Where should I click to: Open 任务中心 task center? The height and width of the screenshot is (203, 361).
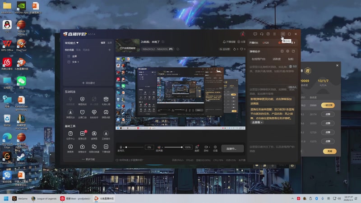70,135
